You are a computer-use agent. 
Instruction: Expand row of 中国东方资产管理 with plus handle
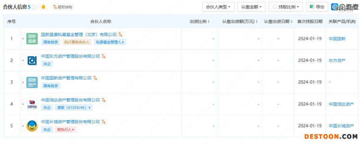23,60
